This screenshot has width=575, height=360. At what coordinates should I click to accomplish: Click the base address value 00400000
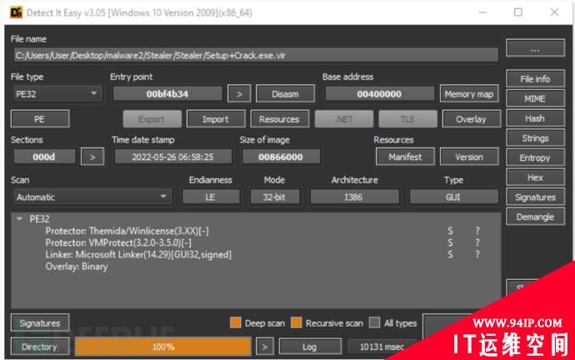tap(379, 94)
